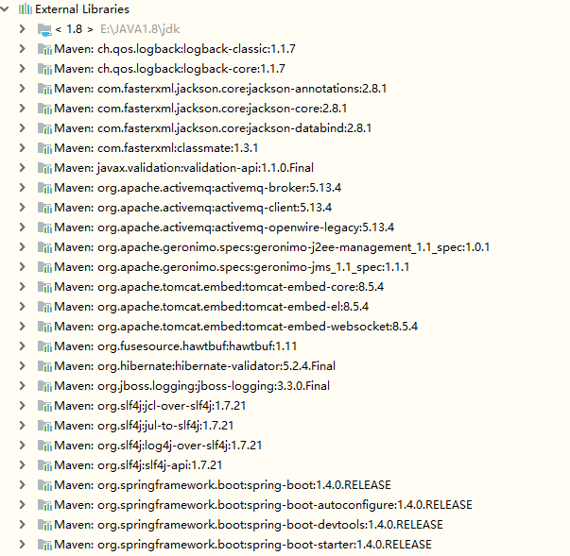
Task: Click library icon of tomcat-embed-websocket:8.5.4
Action: 44,327
